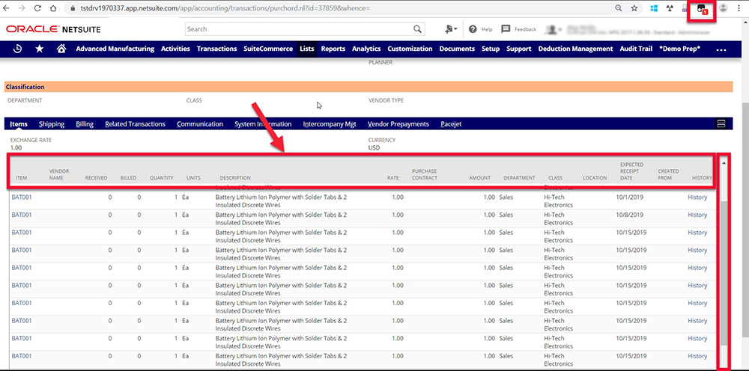Click the search magnifier icon
The image size is (749, 371).
(419, 29)
